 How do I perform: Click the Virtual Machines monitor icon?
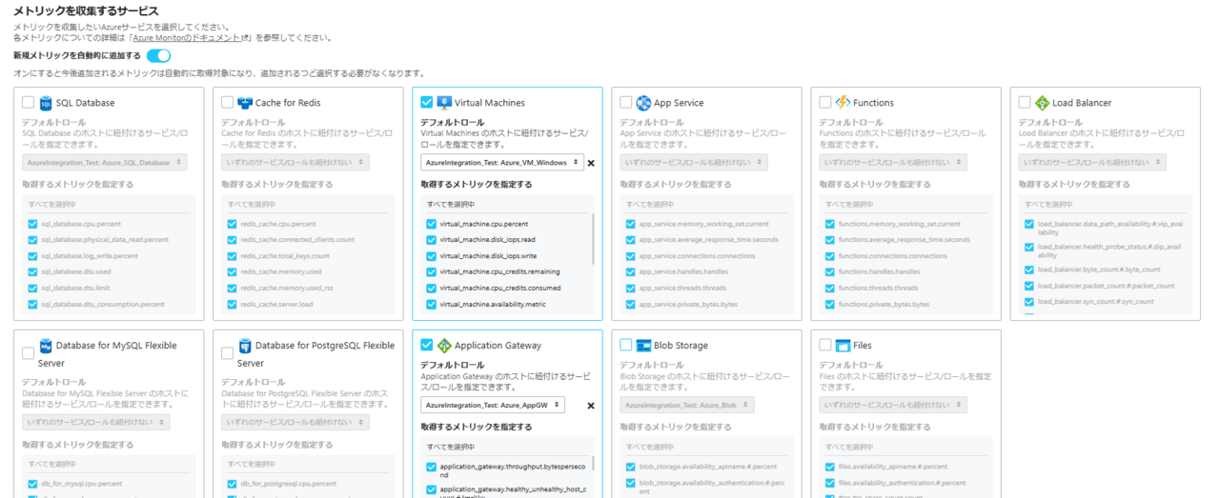(444, 103)
